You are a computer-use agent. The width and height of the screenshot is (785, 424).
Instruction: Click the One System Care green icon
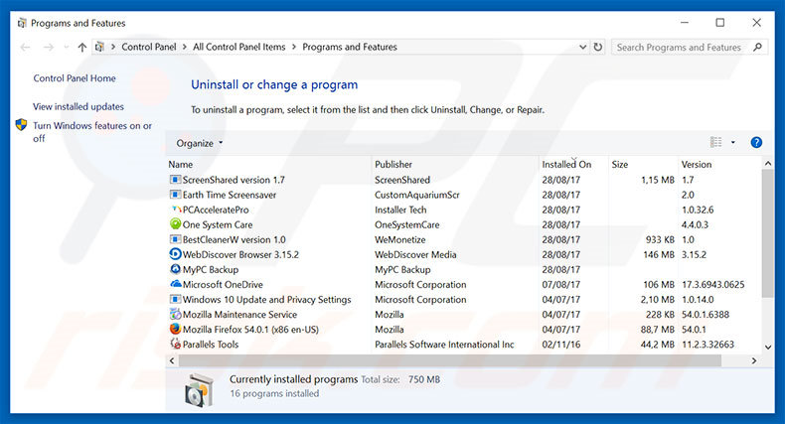[175, 224]
